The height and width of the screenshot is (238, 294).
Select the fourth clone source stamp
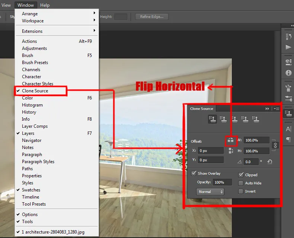click(245, 119)
